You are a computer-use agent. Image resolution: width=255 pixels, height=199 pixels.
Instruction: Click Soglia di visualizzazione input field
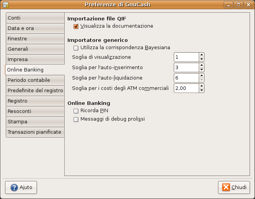click(186, 57)
